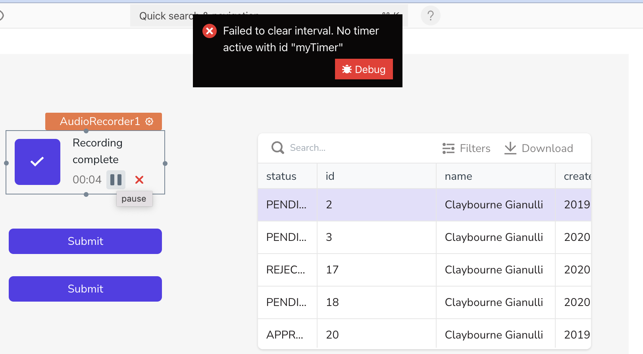
Task: Select the highlighted row with id 2
Action: point(424,205)
